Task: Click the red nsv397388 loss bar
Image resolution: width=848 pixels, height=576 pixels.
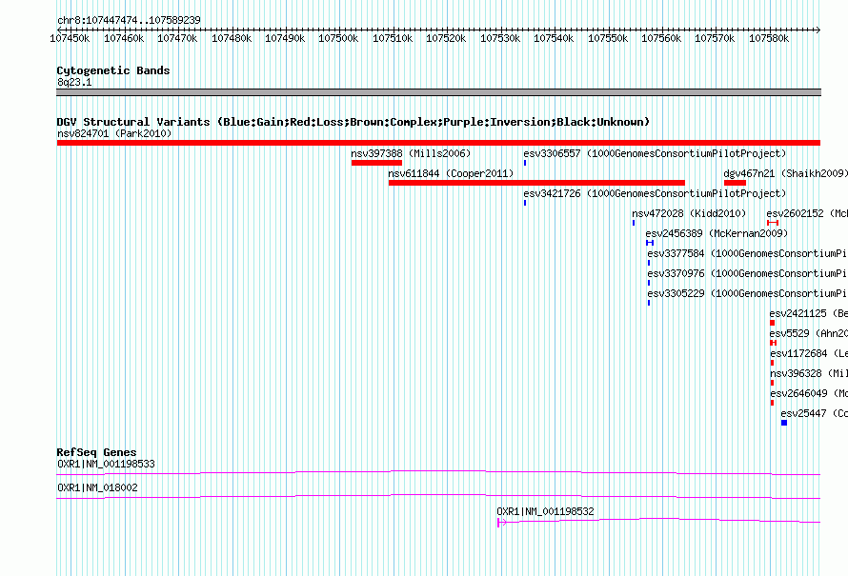Action: point(376,163)
